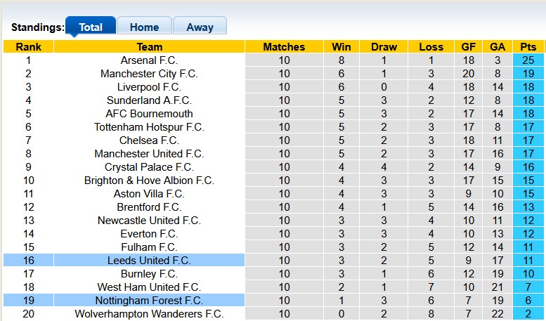Select the highlighted Leeds United F.C. row

point(149,261)
